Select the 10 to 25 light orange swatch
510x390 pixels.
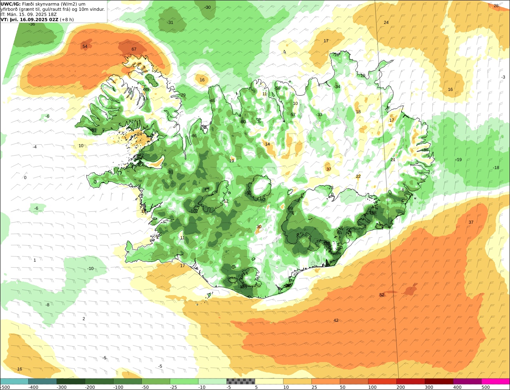tap(297, 381)
